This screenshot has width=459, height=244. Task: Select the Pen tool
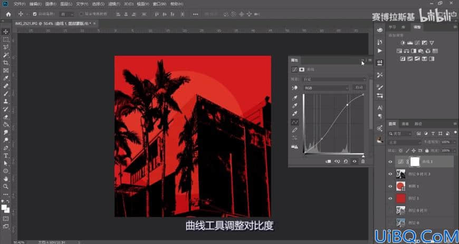(x=6, y=148)
